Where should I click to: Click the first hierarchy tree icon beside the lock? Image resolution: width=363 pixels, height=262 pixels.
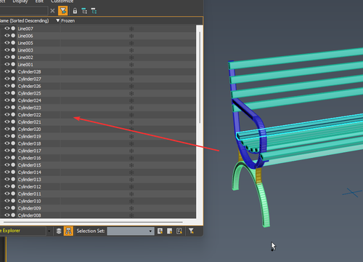pyautogui.click(x=84, y=11)
